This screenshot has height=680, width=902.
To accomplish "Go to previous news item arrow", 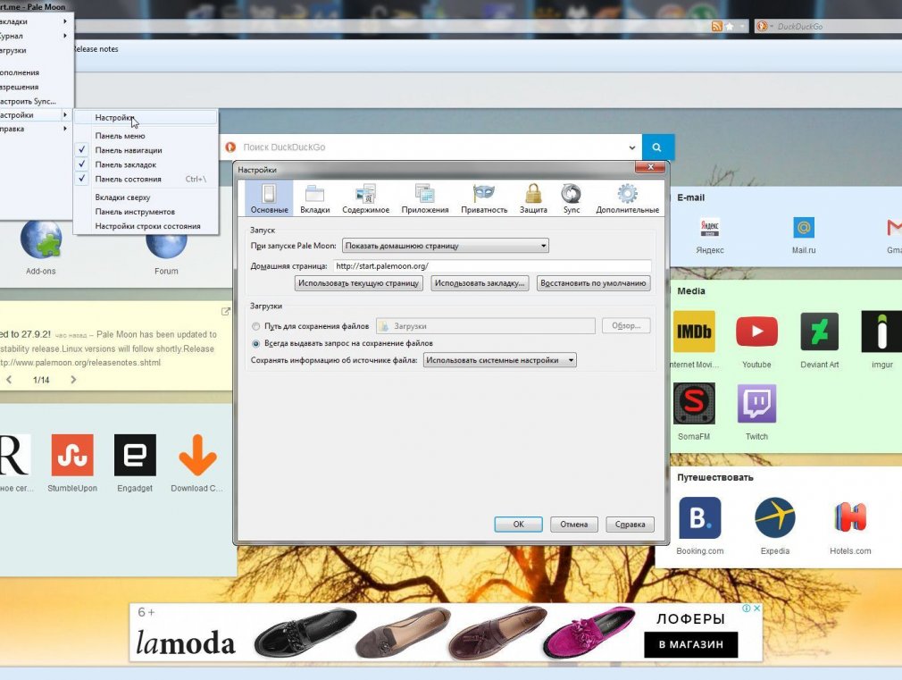I will point(9,380).
